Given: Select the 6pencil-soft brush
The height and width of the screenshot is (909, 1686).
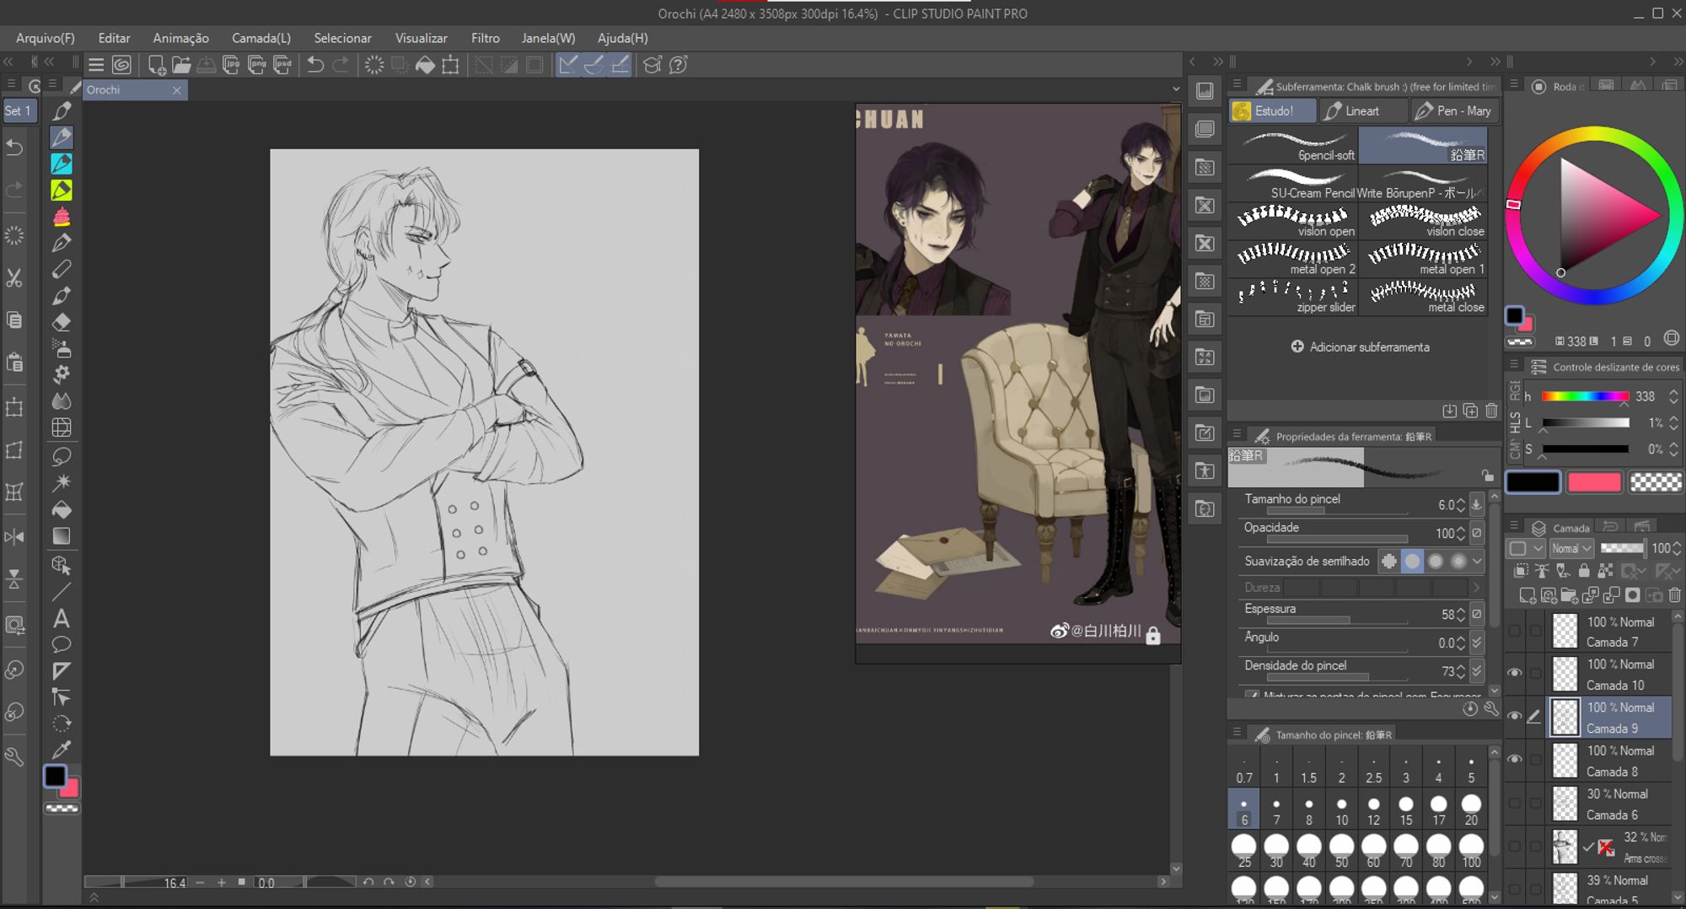Looking at the screenshot, I should pos(1293,145).
